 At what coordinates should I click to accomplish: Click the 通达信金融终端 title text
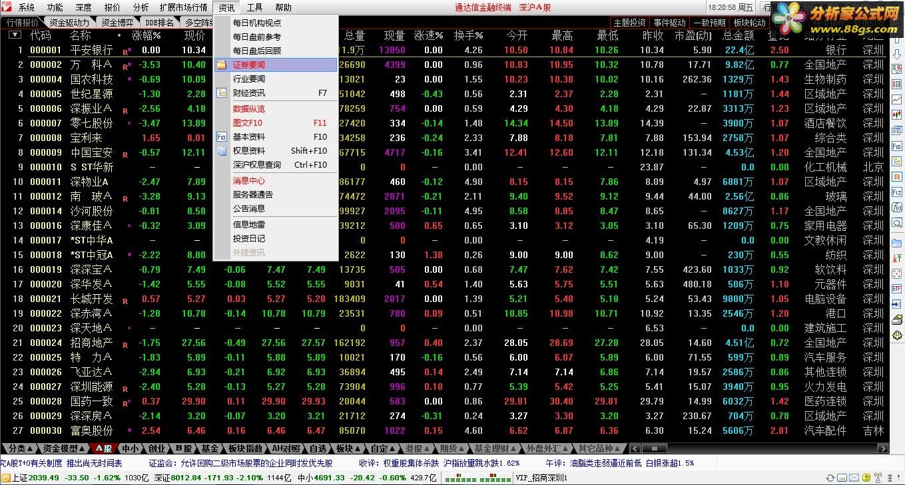click(483, 8)
